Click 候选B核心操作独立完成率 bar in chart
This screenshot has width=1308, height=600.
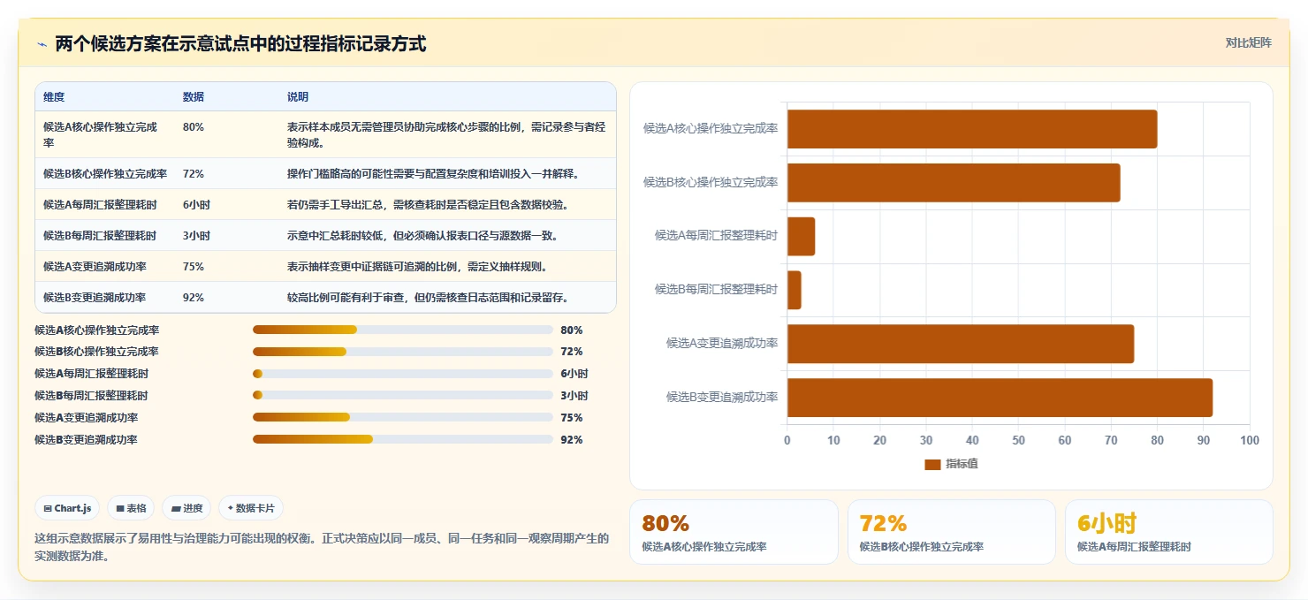954,182
